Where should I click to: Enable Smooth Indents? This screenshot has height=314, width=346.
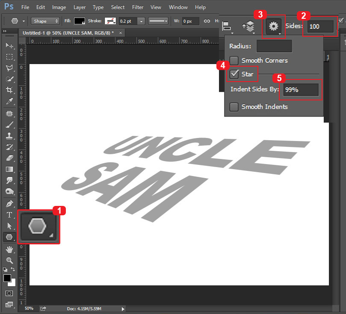[234, 107]
